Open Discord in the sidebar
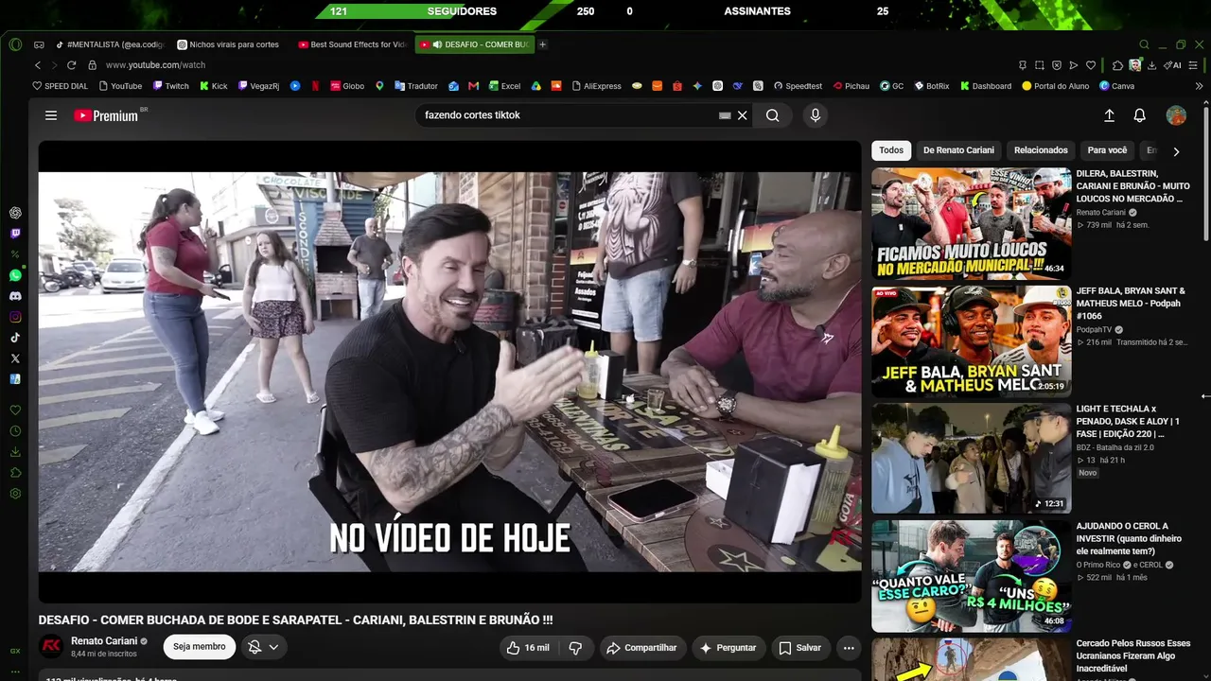 [15, 296]
